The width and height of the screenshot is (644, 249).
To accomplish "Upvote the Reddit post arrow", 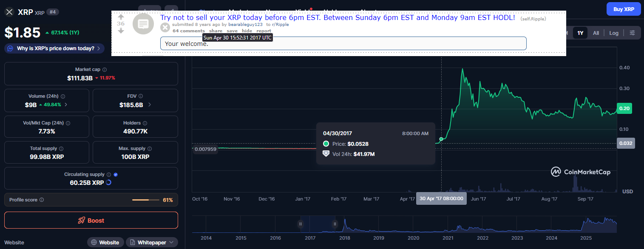I will (x=121, y=17).
